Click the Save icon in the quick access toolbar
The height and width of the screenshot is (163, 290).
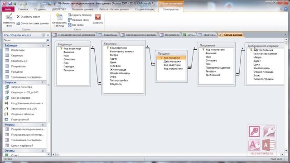pos(10,4)
